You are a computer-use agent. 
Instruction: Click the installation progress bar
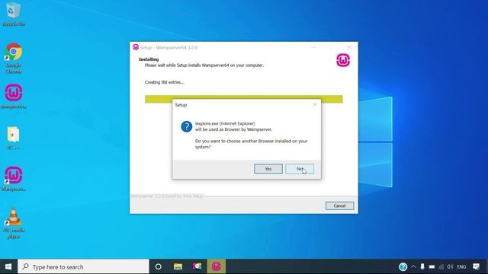(x=244, y=99)
